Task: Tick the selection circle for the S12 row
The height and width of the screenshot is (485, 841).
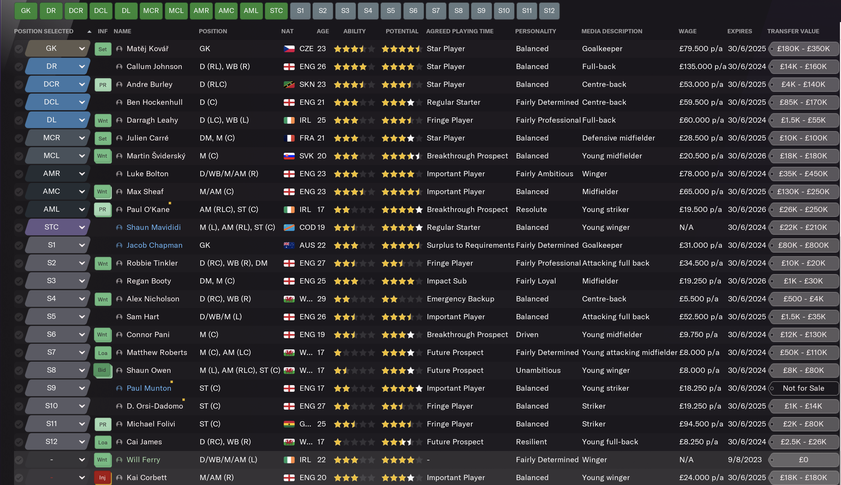Action: point(19,442)
